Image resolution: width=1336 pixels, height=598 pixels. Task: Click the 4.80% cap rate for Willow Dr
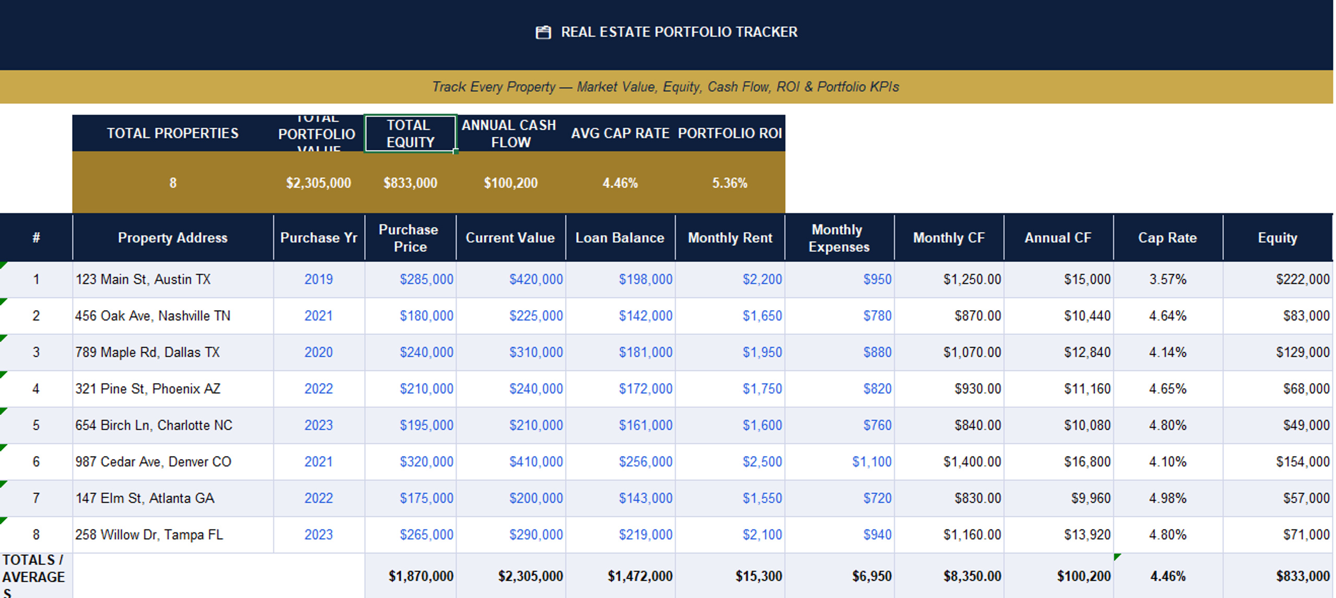(x=1168, y=535)
